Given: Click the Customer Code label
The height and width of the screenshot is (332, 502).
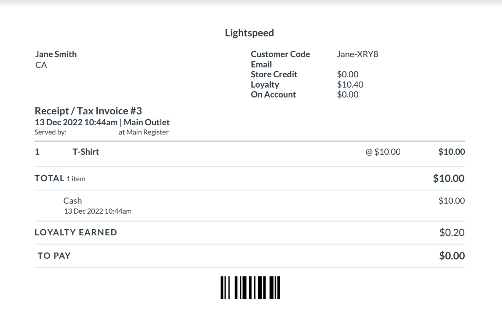Looking at the screenshot, I should pos(280,54).
